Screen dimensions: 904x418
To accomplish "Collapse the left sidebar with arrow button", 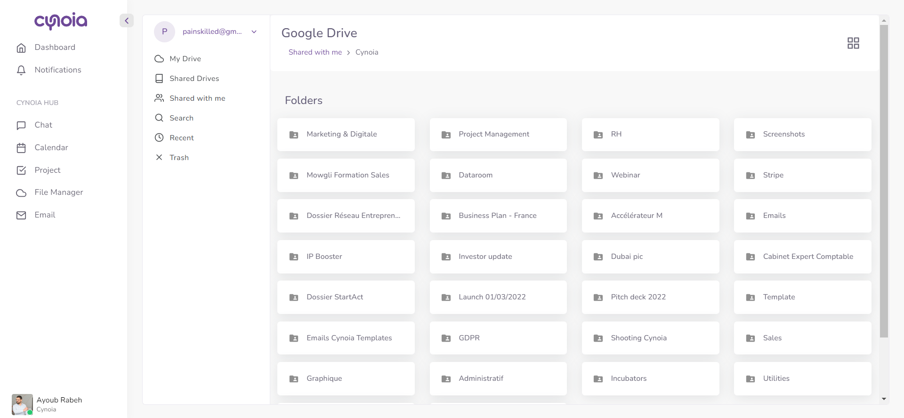I will (x=127, y=21).
